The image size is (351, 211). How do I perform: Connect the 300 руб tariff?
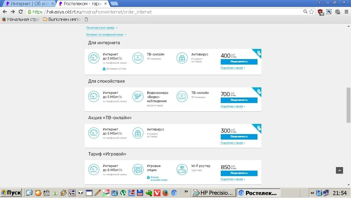239,137
